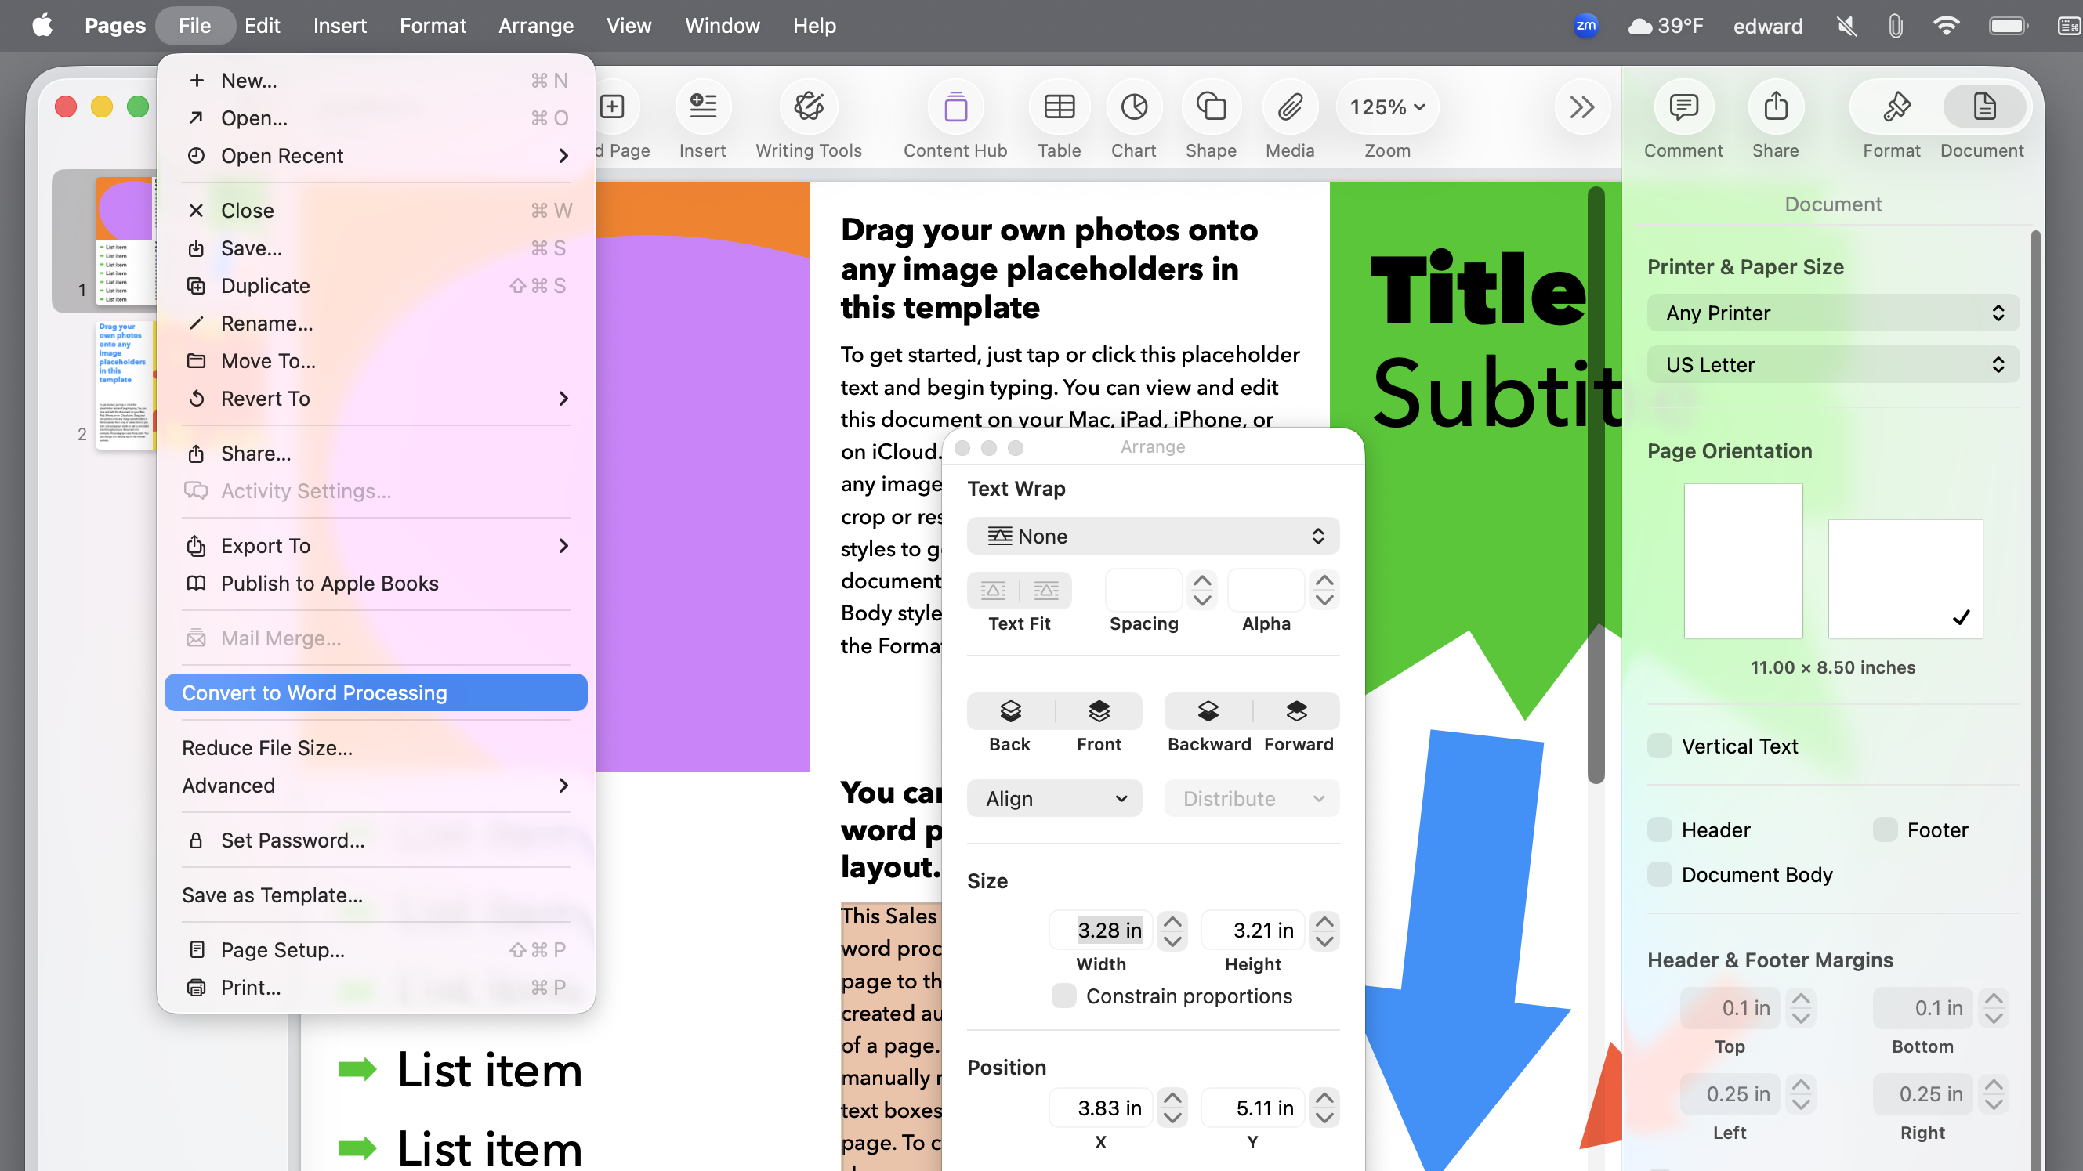Click the left Text Fit icon
The height and width of the screenshot is (1171, 2083).
coord(993,591)
